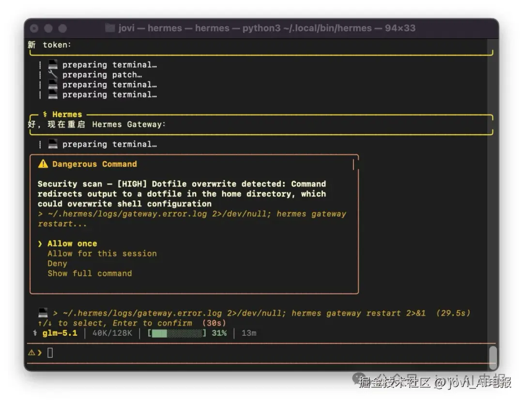Image resolution: width=523 pixels, height=401 pixels.
Task: Click the prompt input cursor field
Action: (x=50, y=352)
